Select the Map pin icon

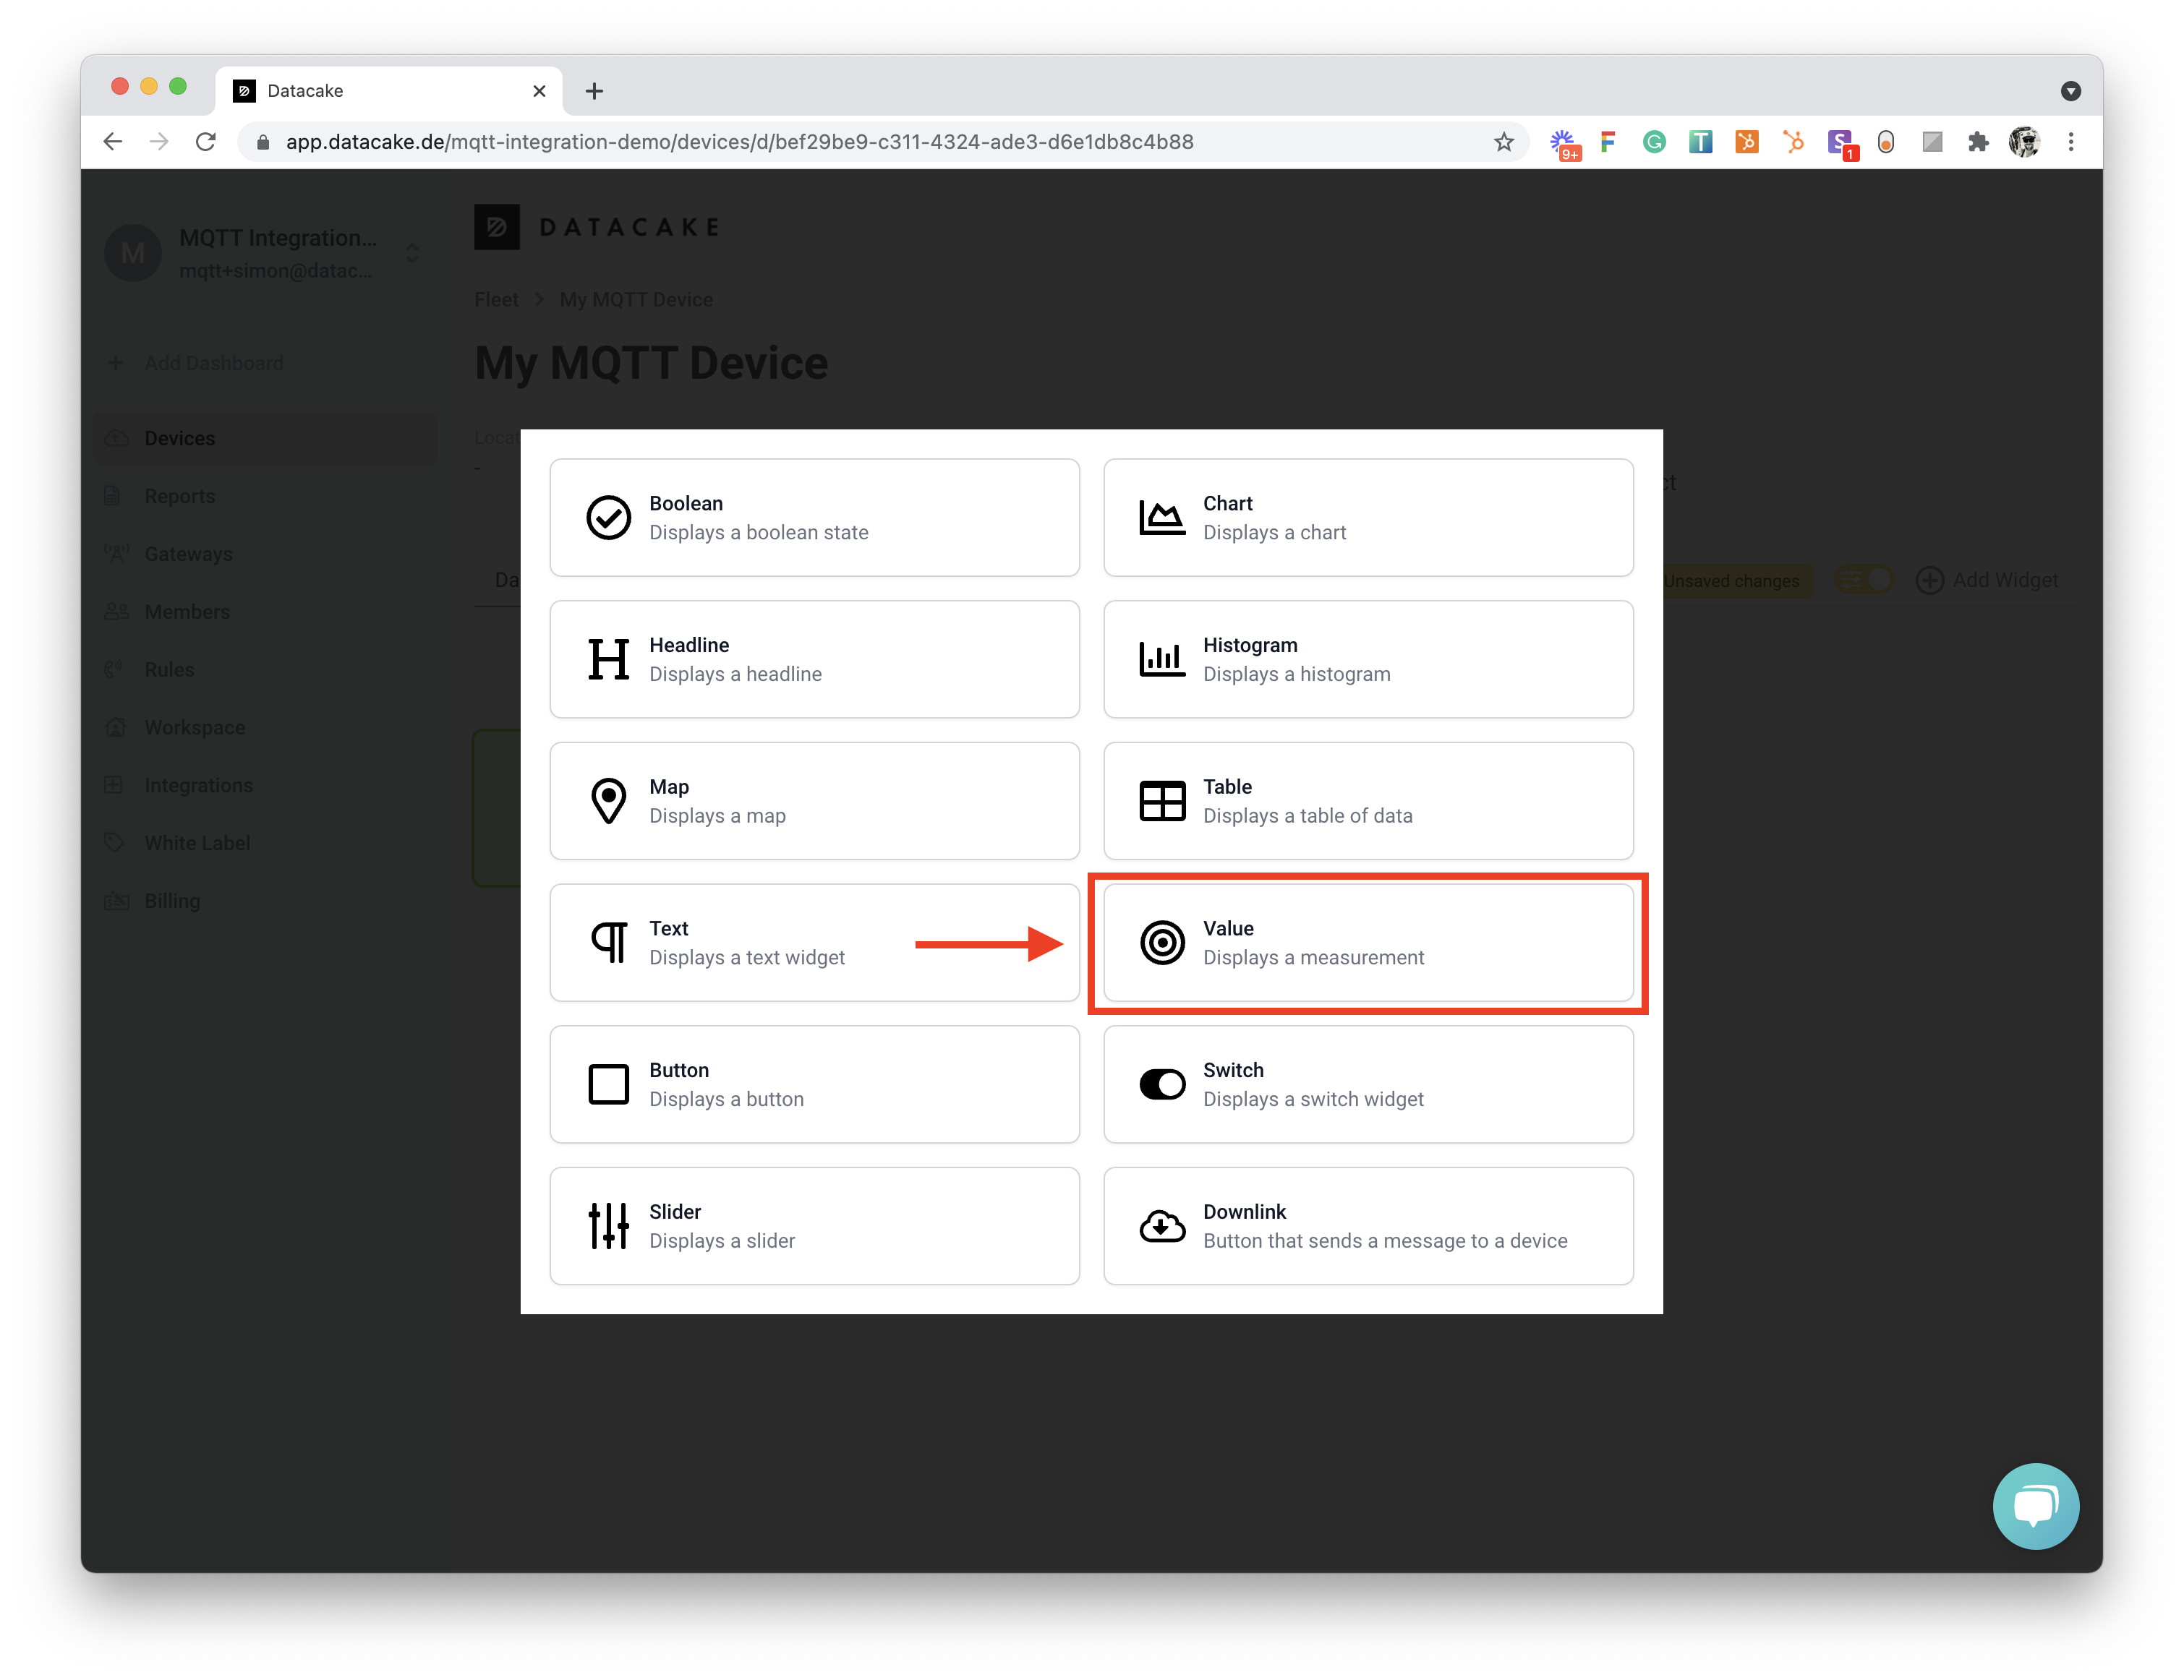click(608, 800)
